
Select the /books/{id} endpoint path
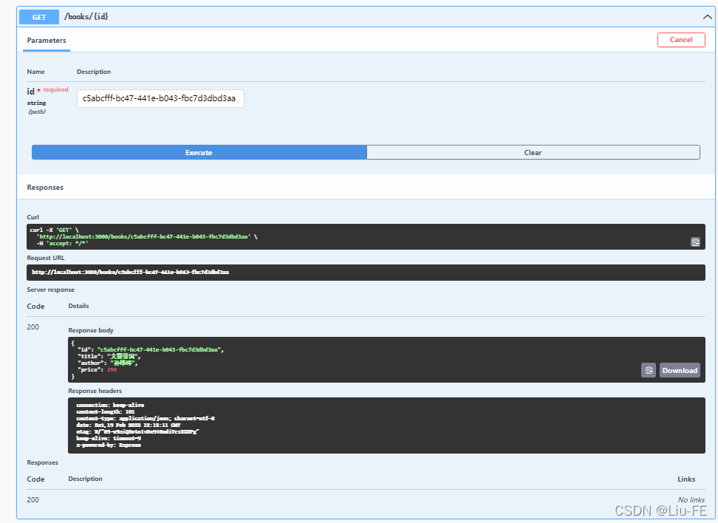point(86,16)
